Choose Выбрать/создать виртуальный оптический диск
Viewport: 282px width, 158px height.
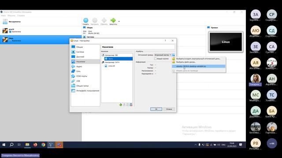pyautogui.click(x=199, y=58)
